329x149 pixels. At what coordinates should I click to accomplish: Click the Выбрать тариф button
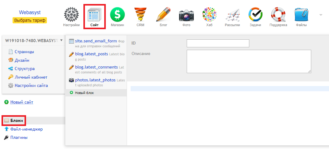[x=30, y=20]
